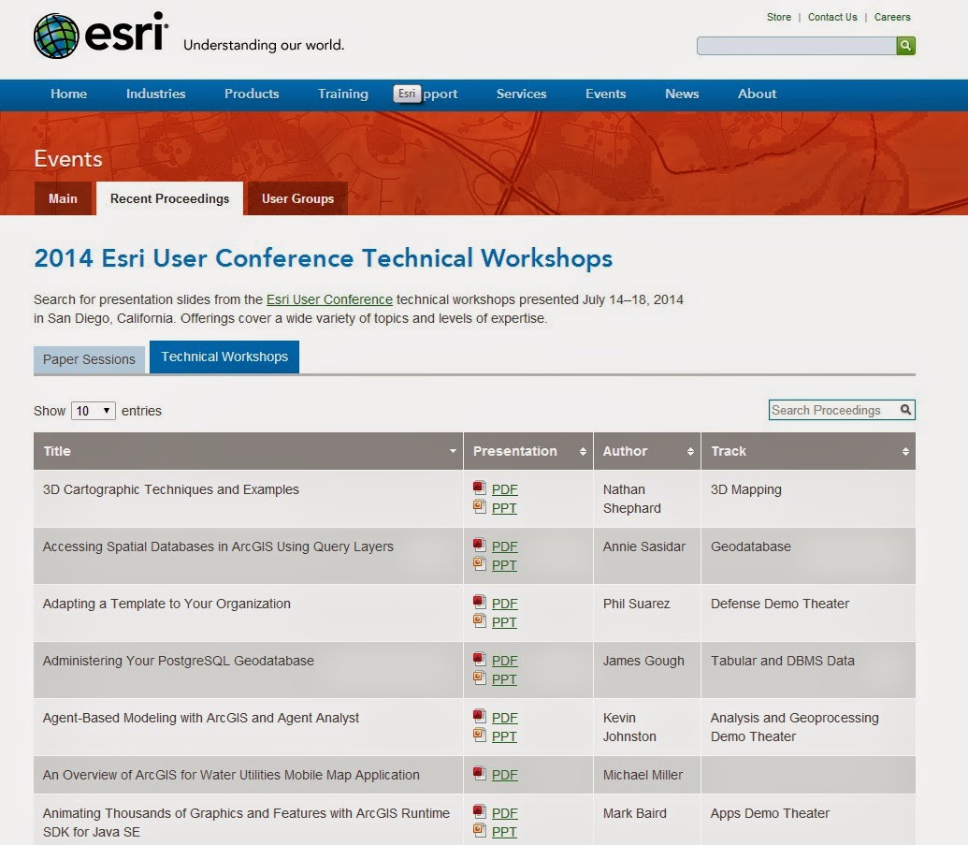Image resolution: width=968 pixels, height=845 pixels.
Task: Click the PPT icon for Agent-Based Modeling workshop
Action: 478,736
